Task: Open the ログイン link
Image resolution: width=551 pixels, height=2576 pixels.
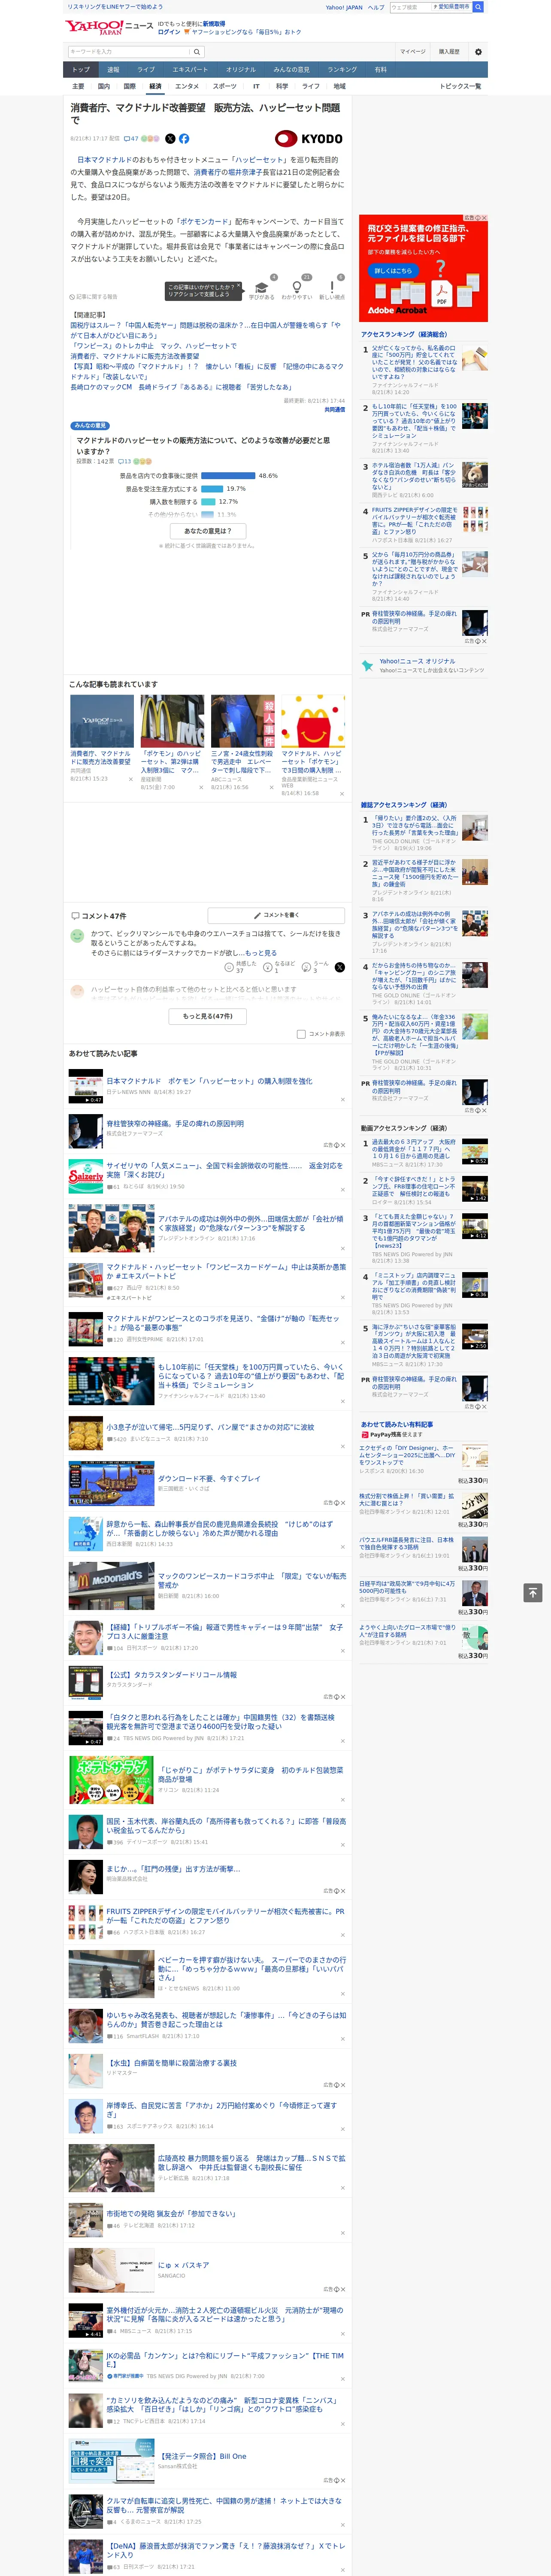Action: pos(169,32)
